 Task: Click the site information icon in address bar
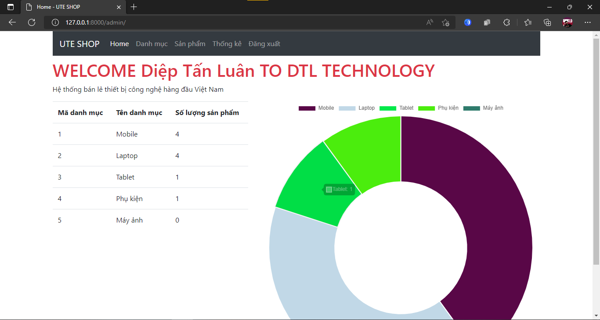tap(55, 22)
